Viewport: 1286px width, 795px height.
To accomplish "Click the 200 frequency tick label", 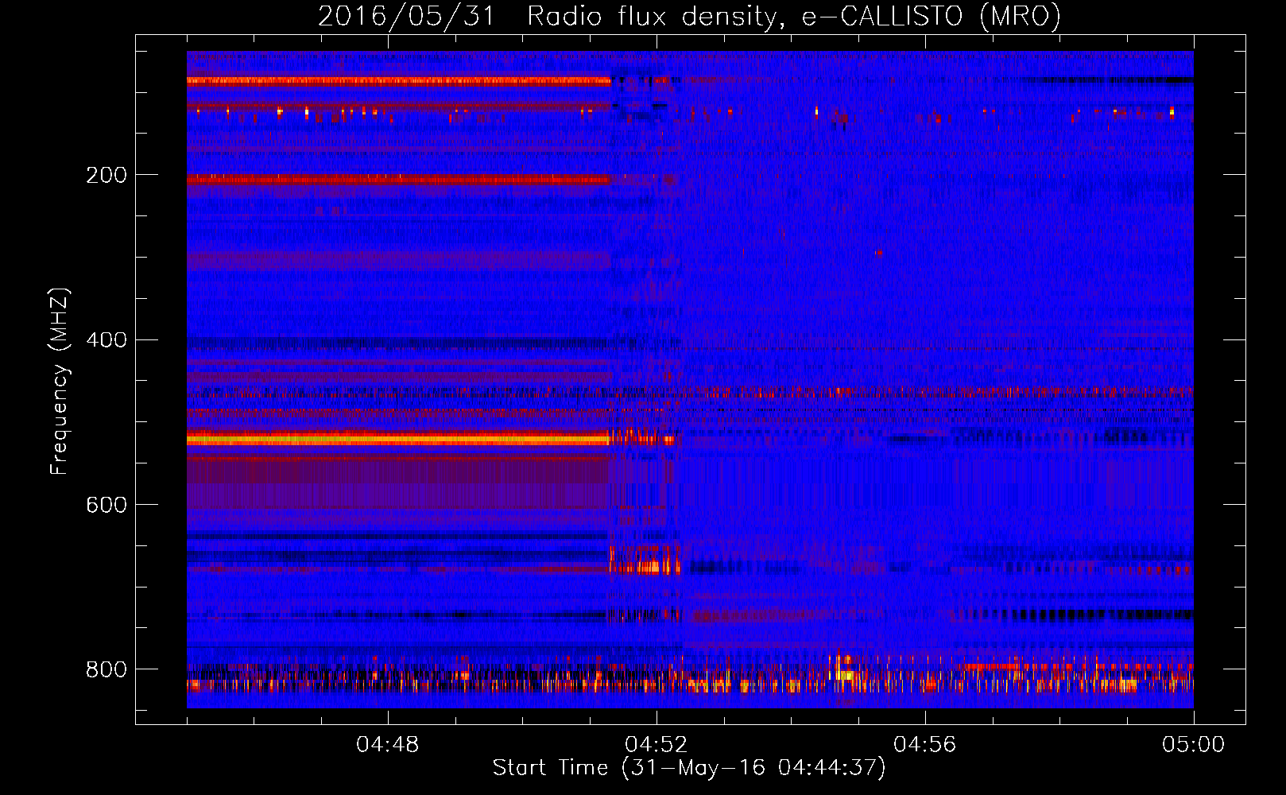I will pos(107,175).
